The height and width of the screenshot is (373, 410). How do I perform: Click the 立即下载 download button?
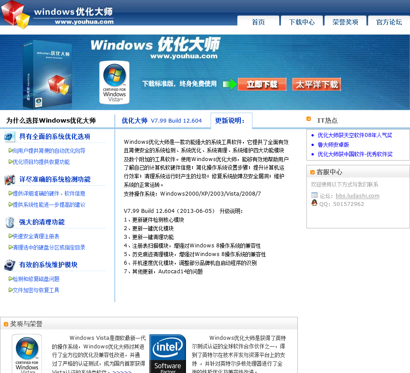(262, 84)
